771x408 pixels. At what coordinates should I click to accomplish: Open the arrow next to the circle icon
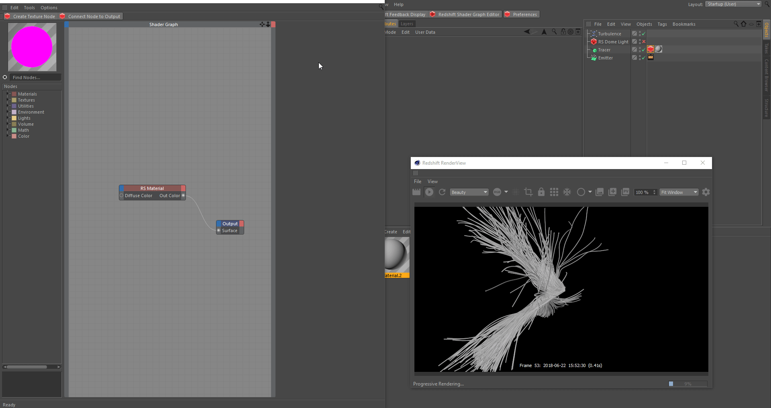click(x=590, y=192)
